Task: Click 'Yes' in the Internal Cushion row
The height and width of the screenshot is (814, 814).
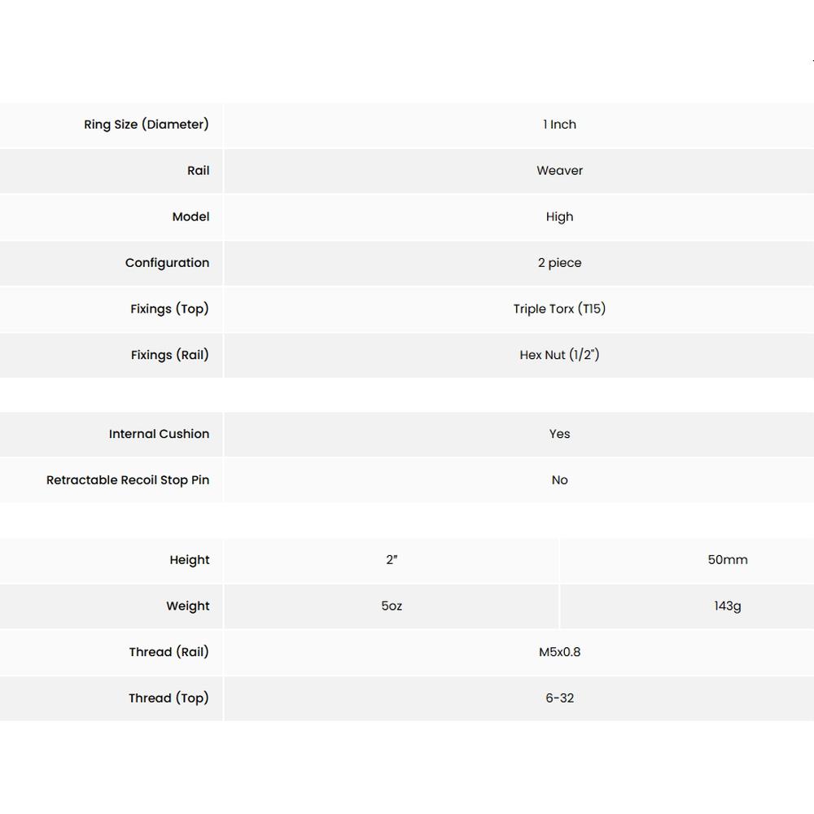Action: [x=559, y=434]
